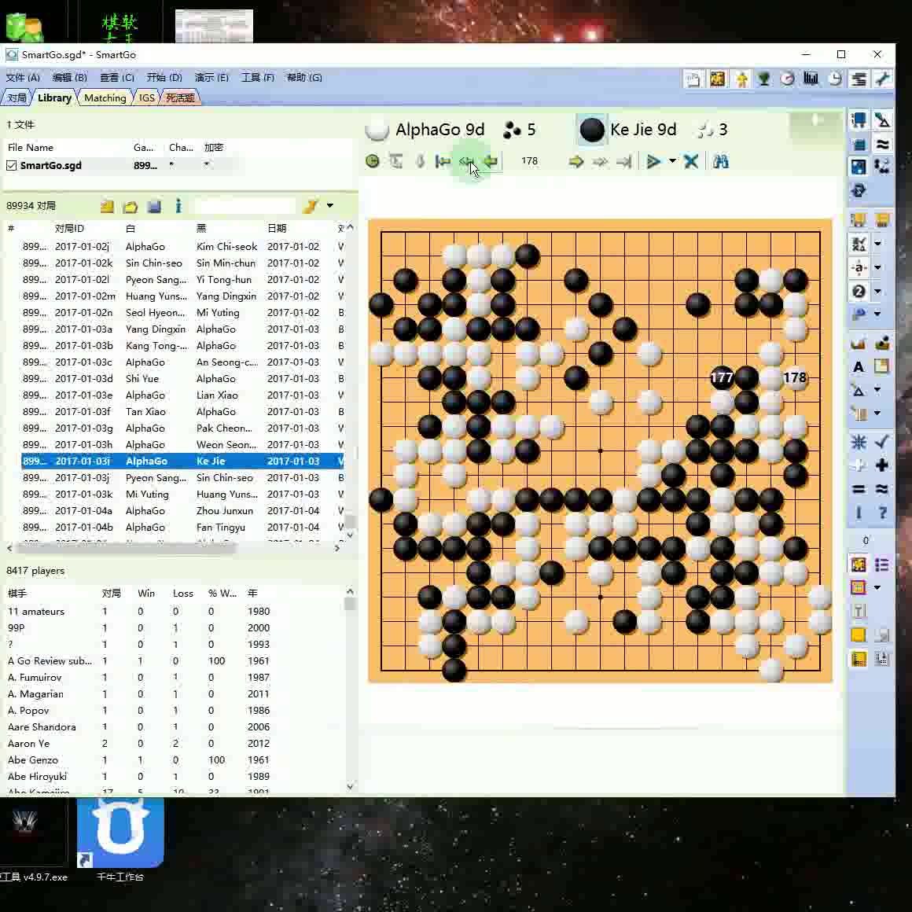Select the board analysis chart icon in the toolbar
Image resolution: width=912 pixels, height=912 pixels.
(x=811, y=79)
